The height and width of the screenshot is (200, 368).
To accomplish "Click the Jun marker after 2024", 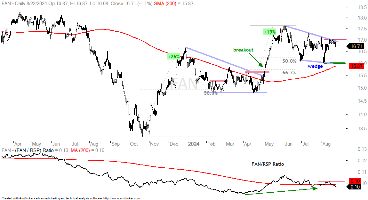I will 288,144.
